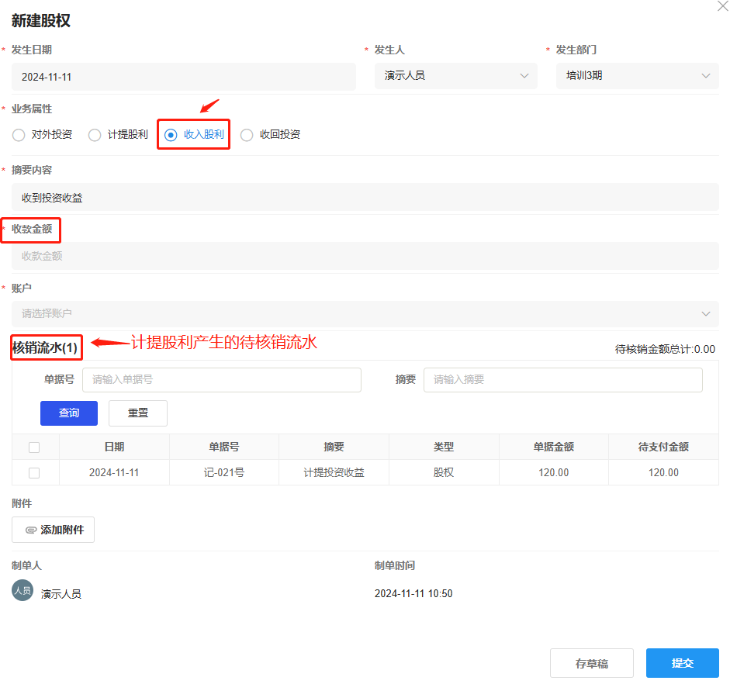Submit the form with 提交 button

tap(682, 664)
